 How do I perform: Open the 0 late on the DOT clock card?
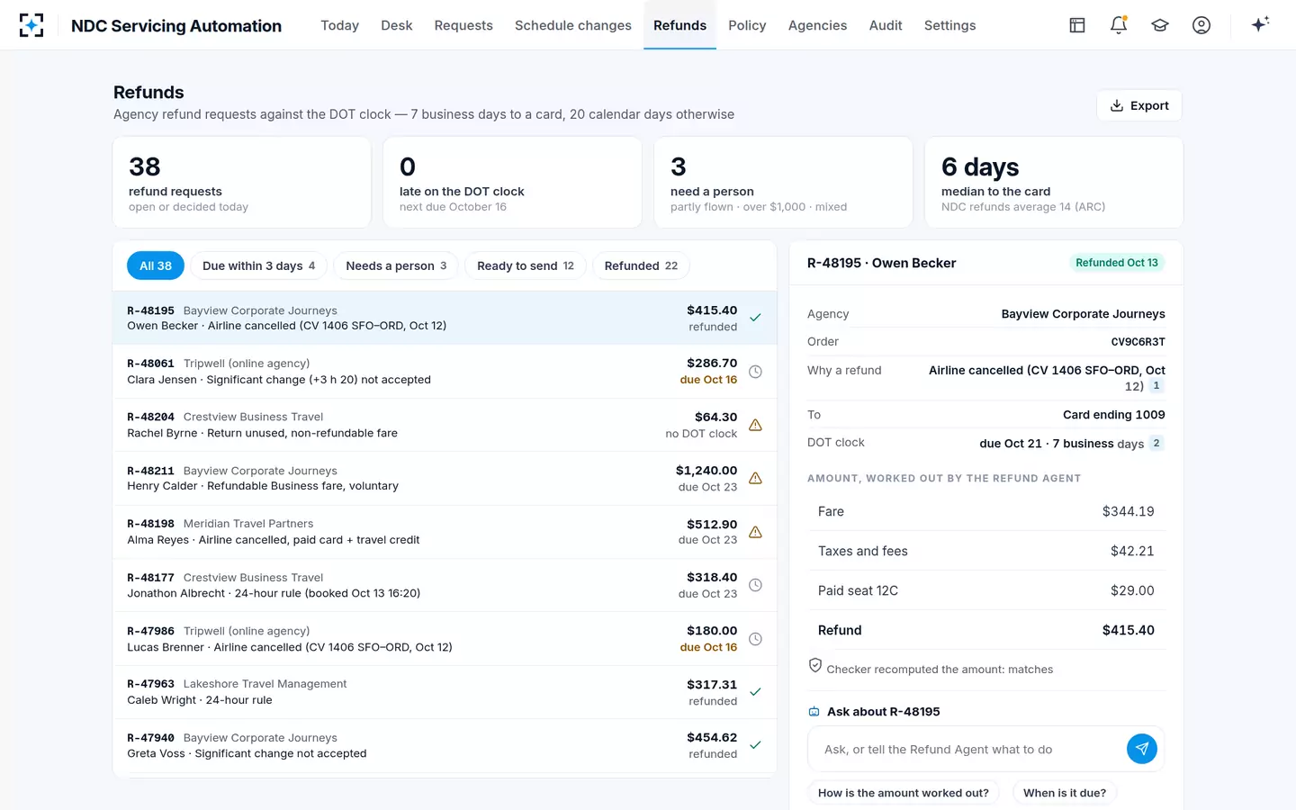coord(512,183)
